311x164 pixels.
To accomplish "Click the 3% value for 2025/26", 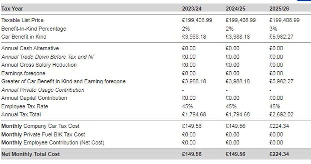I will click(x=273, y=29).
